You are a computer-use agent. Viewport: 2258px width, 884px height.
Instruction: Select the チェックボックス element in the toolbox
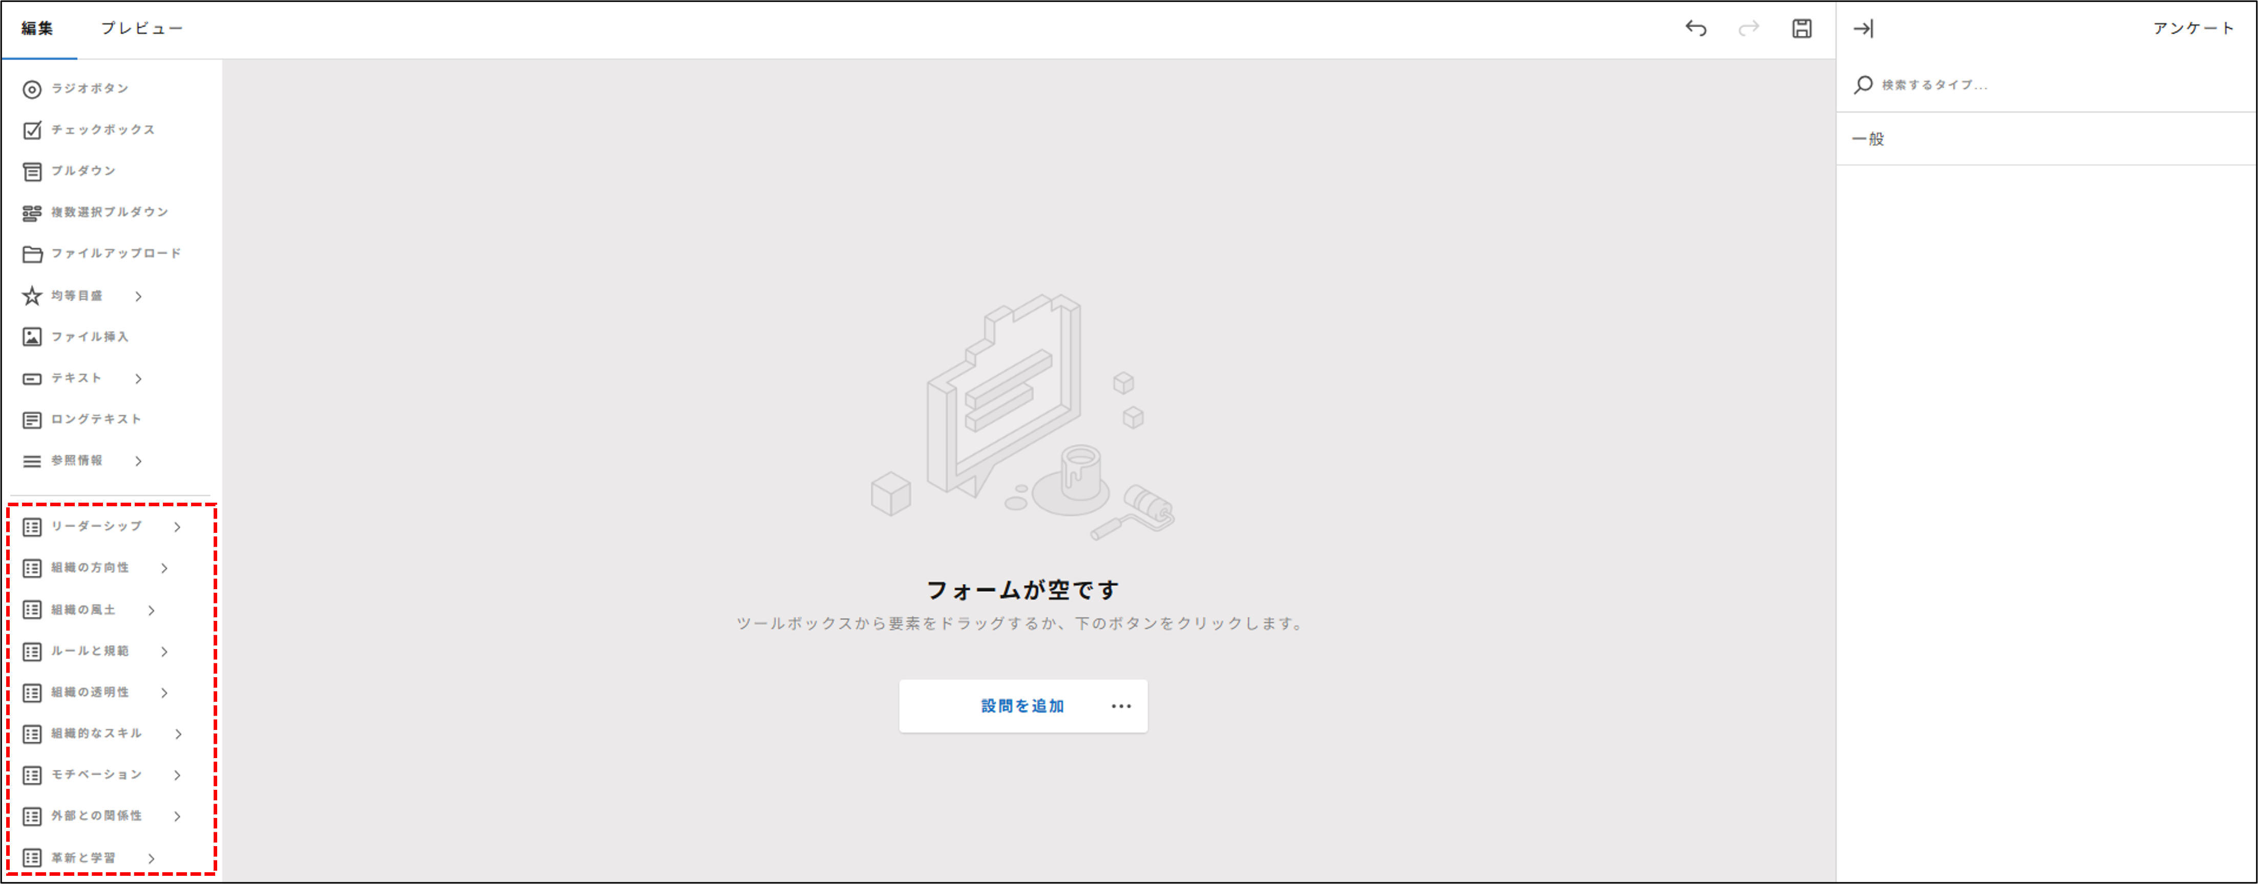click(101, 130)
